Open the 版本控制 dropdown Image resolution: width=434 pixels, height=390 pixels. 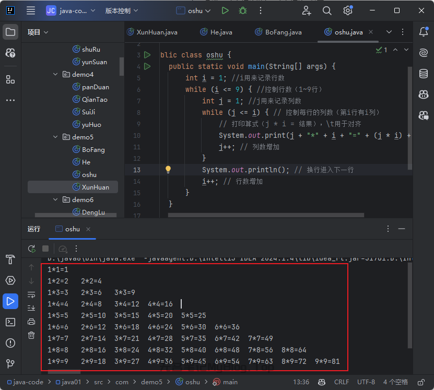click(122, 11)
